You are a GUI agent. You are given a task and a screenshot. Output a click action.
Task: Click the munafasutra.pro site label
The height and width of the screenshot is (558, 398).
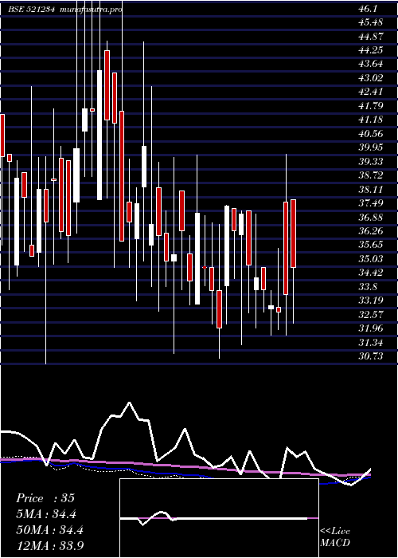(92, 10)
